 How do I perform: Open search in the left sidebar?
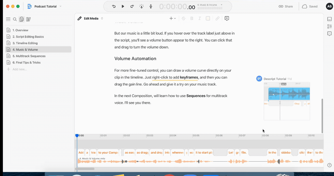point(15,19)
